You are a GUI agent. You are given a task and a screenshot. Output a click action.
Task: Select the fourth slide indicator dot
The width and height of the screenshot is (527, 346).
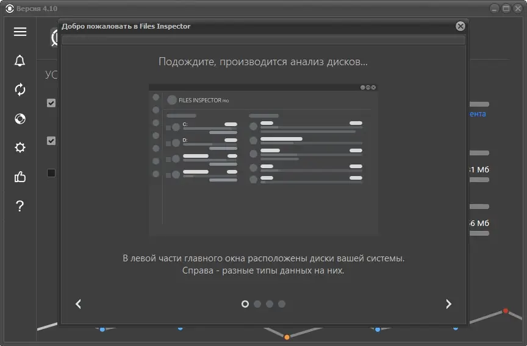point(282,304)
